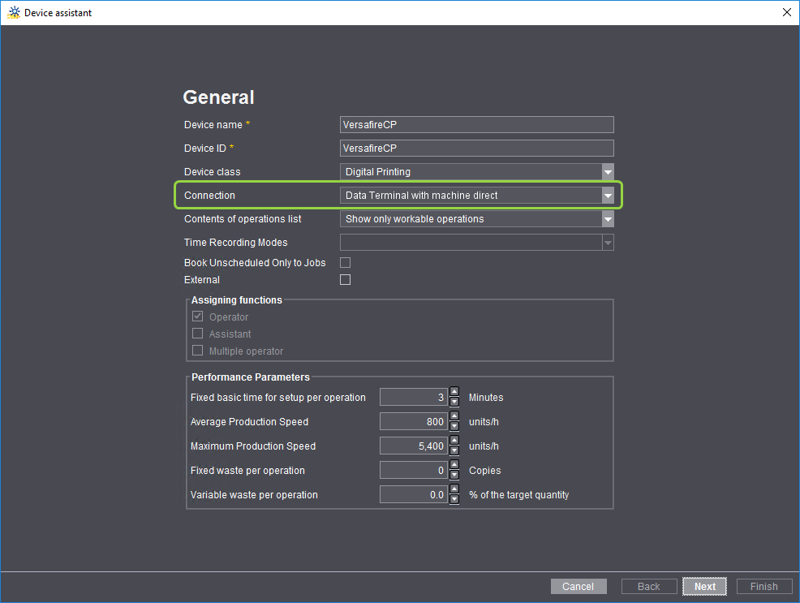Click into the Device name field
The image size is (800, 603).
tap(476, 125)
